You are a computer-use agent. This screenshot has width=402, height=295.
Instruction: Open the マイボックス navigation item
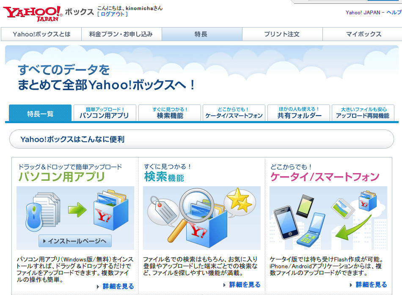(363, 34)
